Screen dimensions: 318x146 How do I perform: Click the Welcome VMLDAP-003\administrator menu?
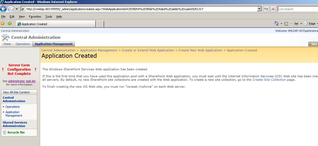click(297, 31)
